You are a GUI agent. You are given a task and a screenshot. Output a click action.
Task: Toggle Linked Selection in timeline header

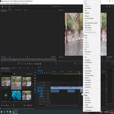pos(42,73)
